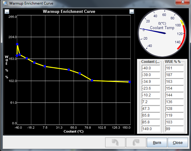Open the left ellipsis options button on the chart
Image resolution: width=191 pixels, height=151 pixels.
7,12
